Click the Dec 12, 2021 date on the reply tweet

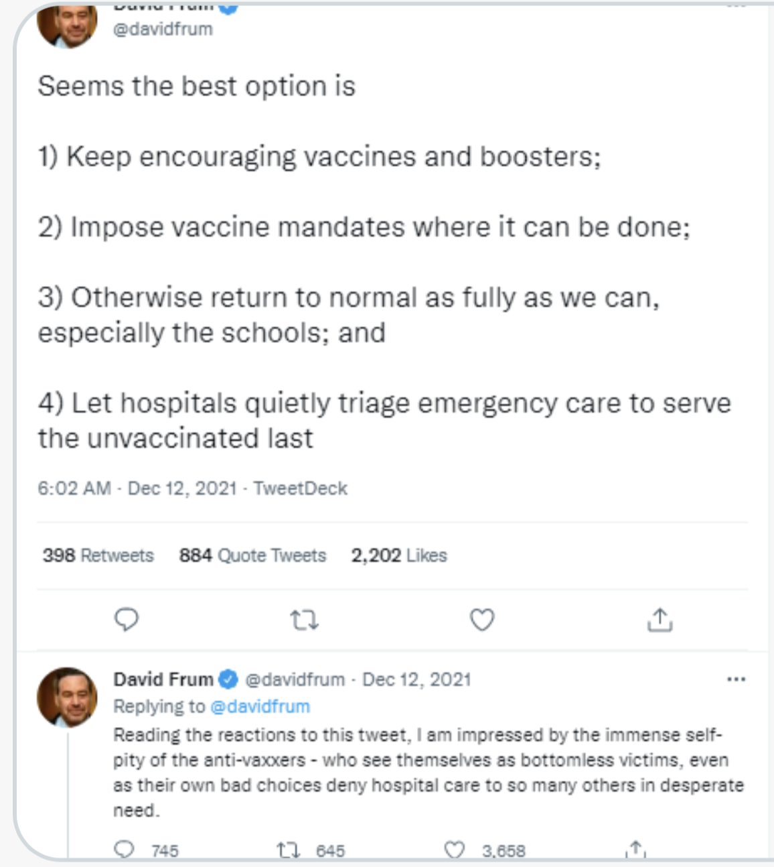click(416, 679)
